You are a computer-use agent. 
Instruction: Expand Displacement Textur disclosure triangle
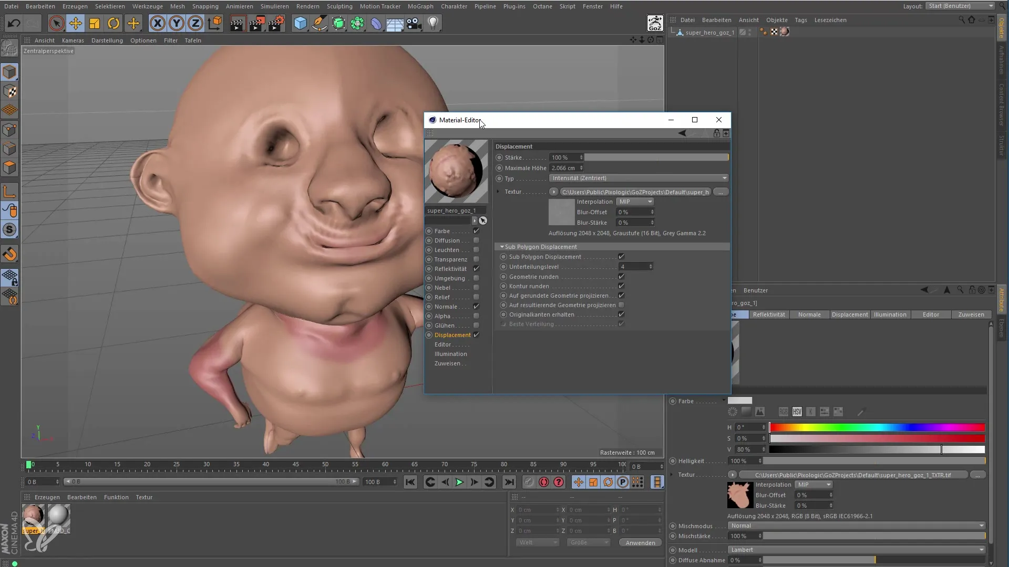click(498, 192)
